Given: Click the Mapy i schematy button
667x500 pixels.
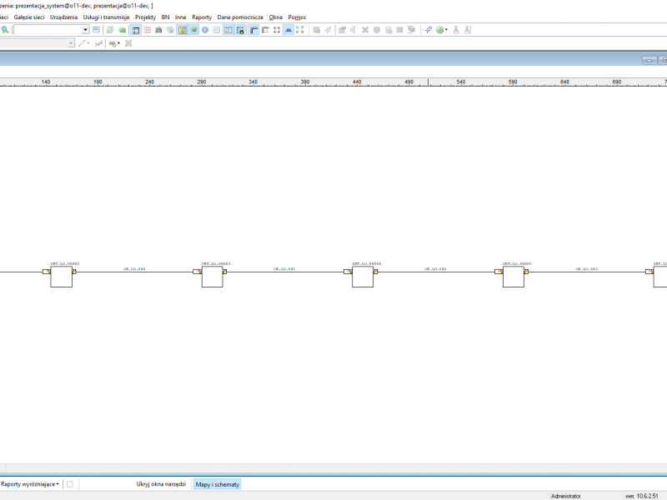Looking at the screenshot, I should coord(218,484).
